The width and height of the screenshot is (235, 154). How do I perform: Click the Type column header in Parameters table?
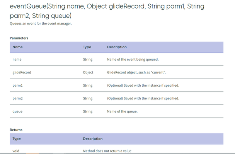(87, 47)
